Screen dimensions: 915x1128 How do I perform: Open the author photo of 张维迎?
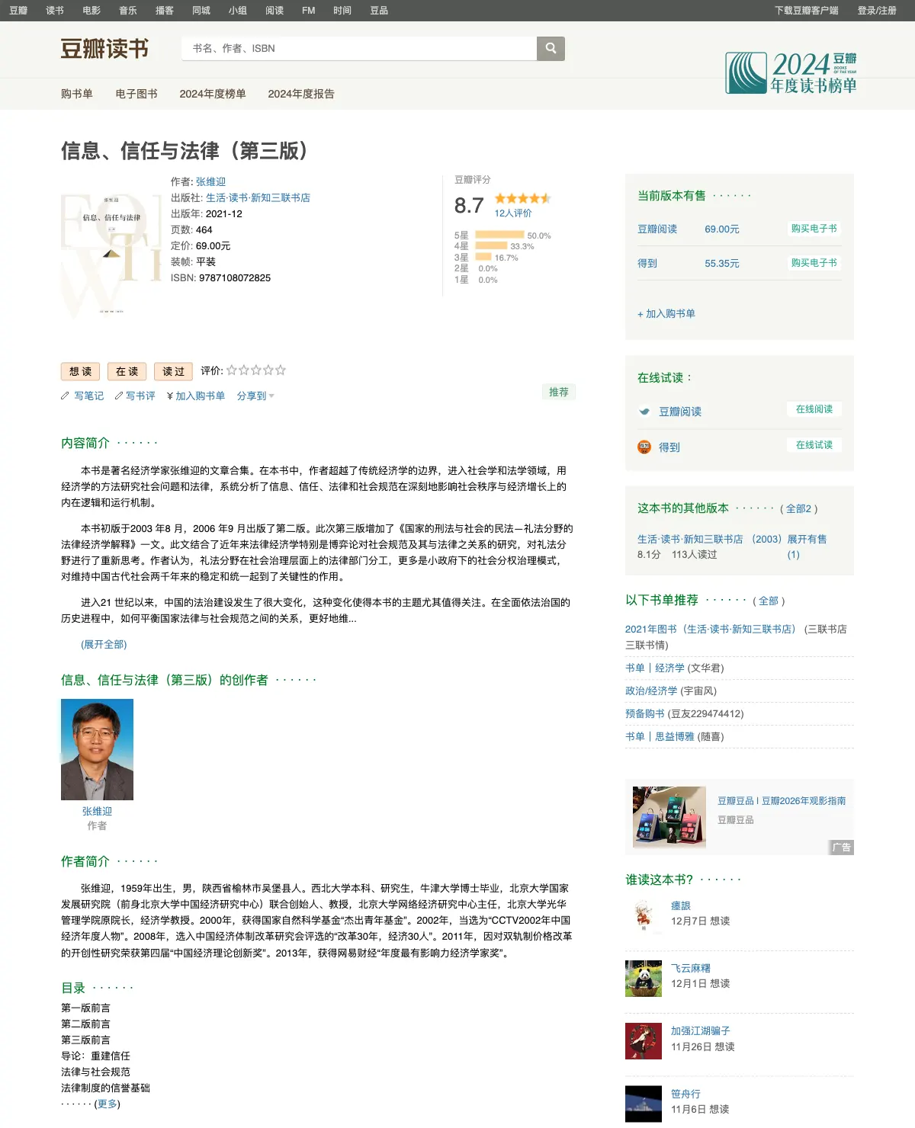click(97, 749)
